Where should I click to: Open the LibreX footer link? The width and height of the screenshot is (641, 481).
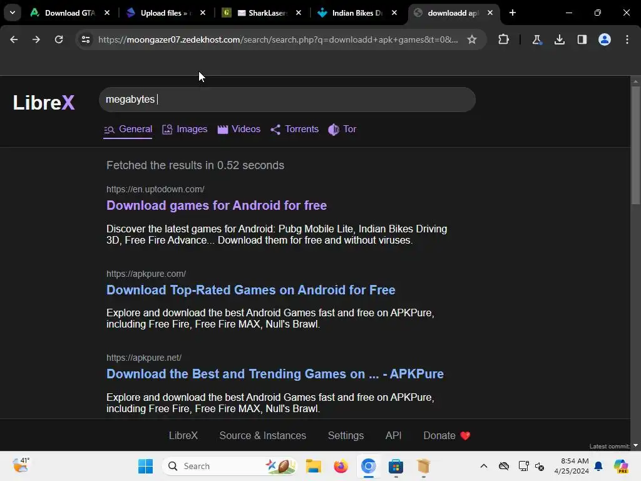point(183,436)
